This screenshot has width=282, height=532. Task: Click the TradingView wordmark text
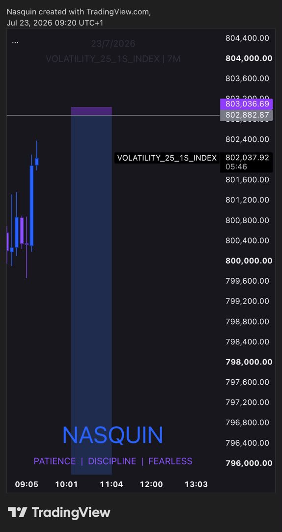(x=71, y=512)
